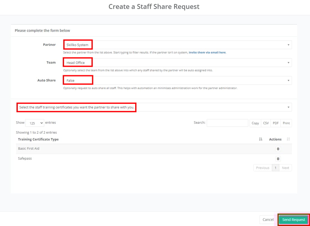Export the certificate list as PDF
The height and width of the screenshot is (226, 310).
(x=275, y=123)
